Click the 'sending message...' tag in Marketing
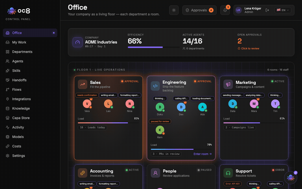 [x=233, y=95]
